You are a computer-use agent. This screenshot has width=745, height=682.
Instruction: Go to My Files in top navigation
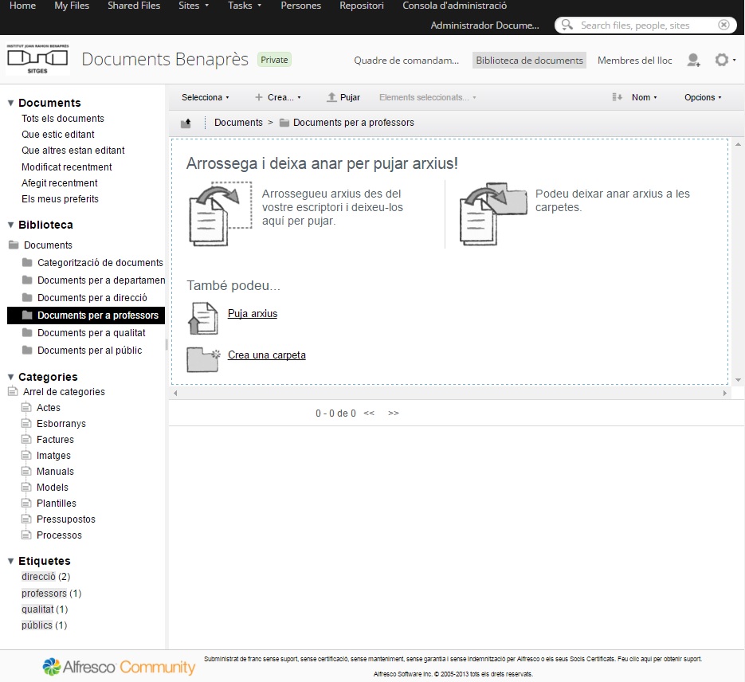click(x=72, y=6)
